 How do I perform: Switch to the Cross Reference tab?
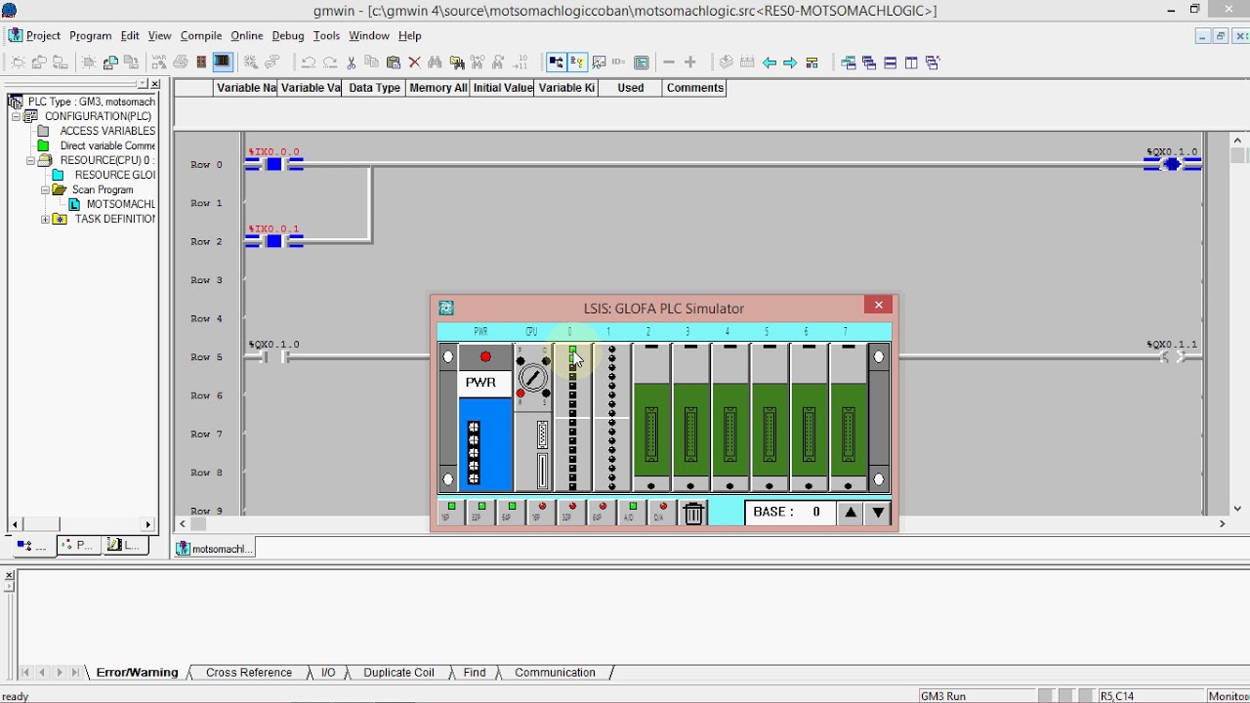tap(249, 673)
